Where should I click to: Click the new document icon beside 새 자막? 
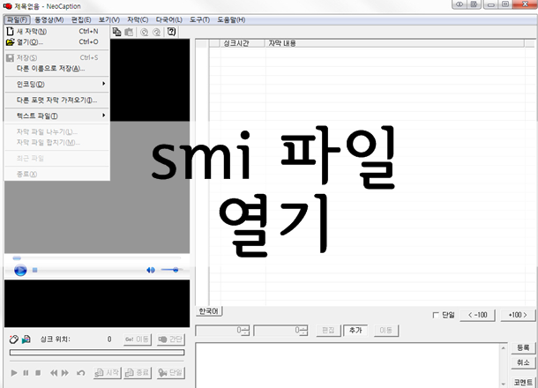tap(11, 31)
